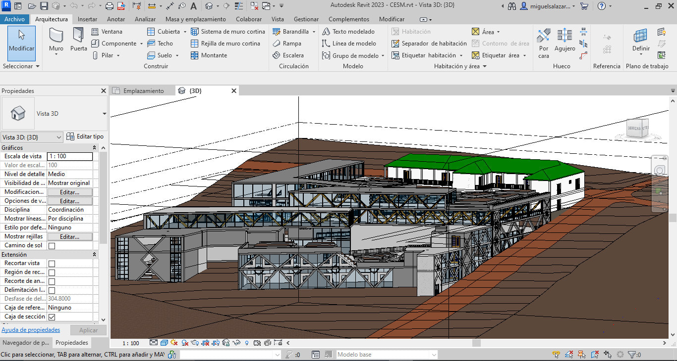Click 1 : 100 scale in view control bar
This screenshot has width=677, height=361.
[x=131, y=343]
